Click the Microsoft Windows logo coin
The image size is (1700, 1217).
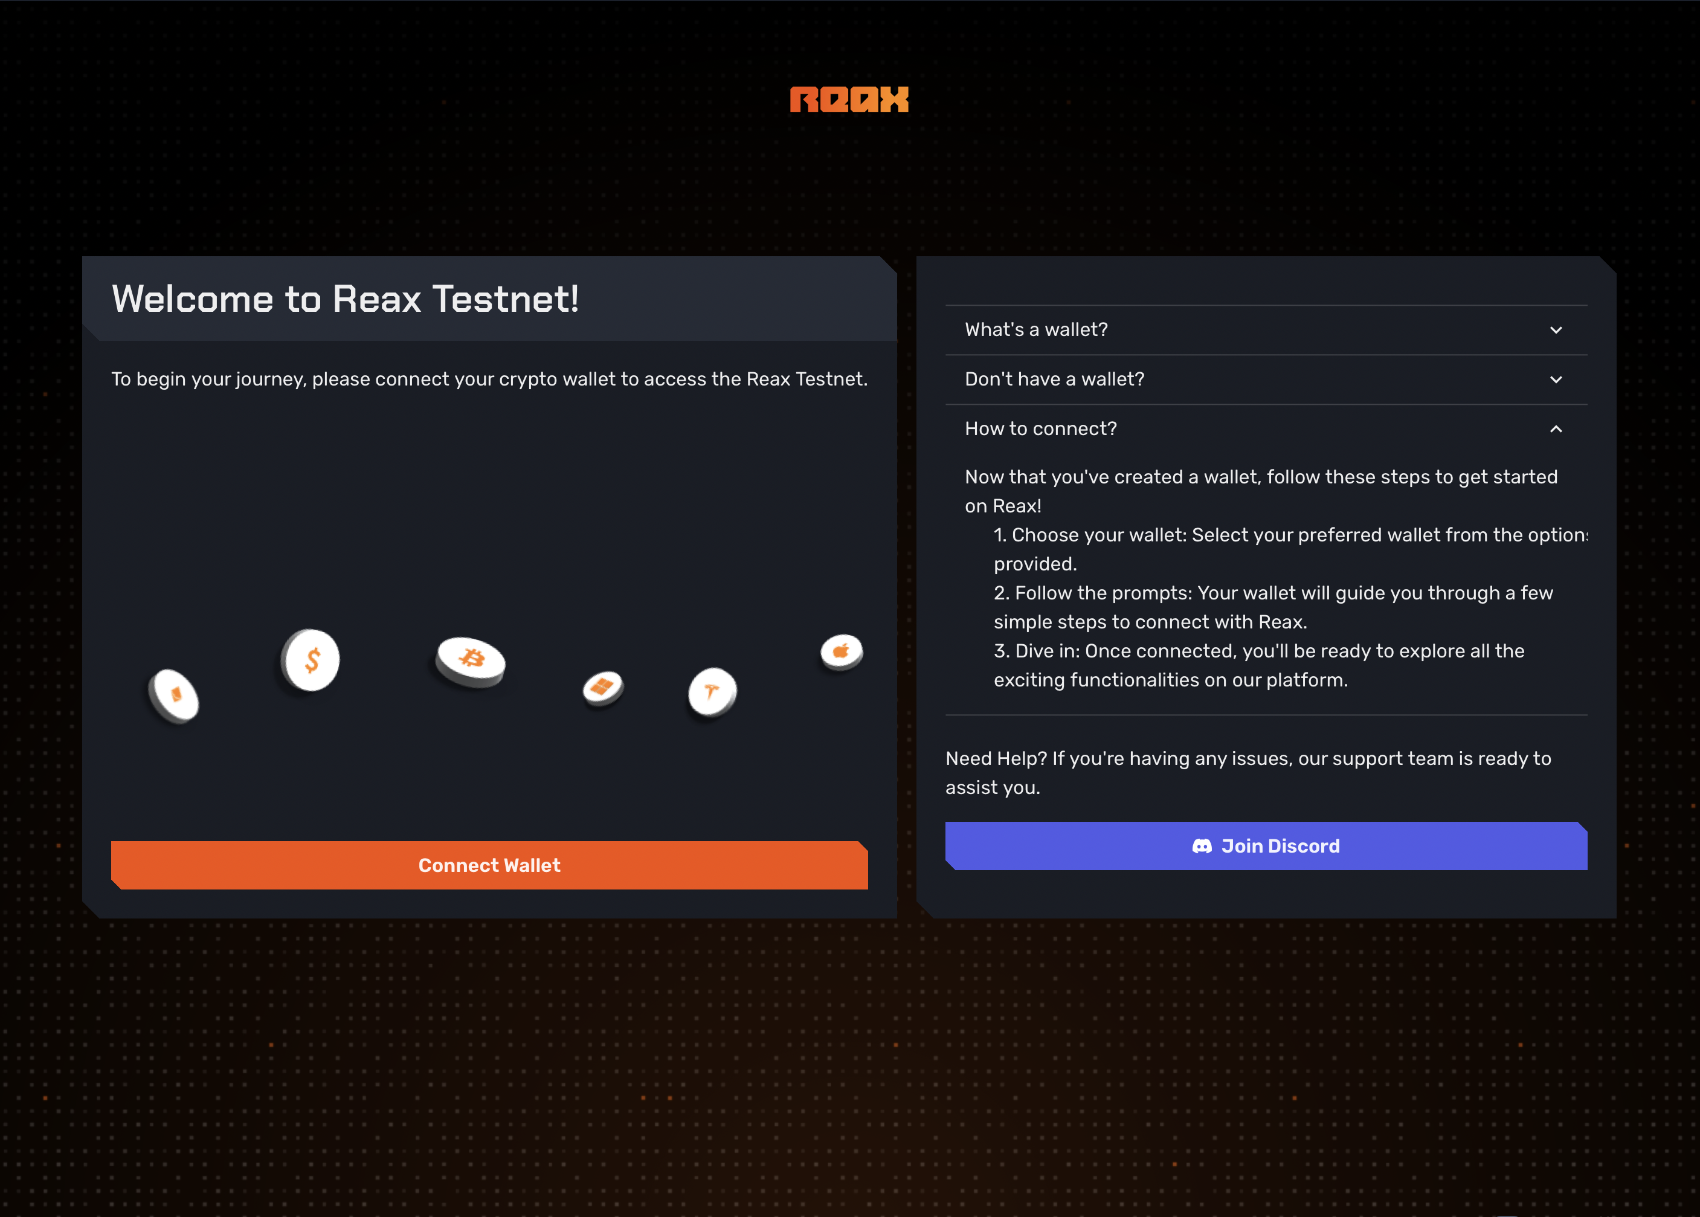point(602,687)
